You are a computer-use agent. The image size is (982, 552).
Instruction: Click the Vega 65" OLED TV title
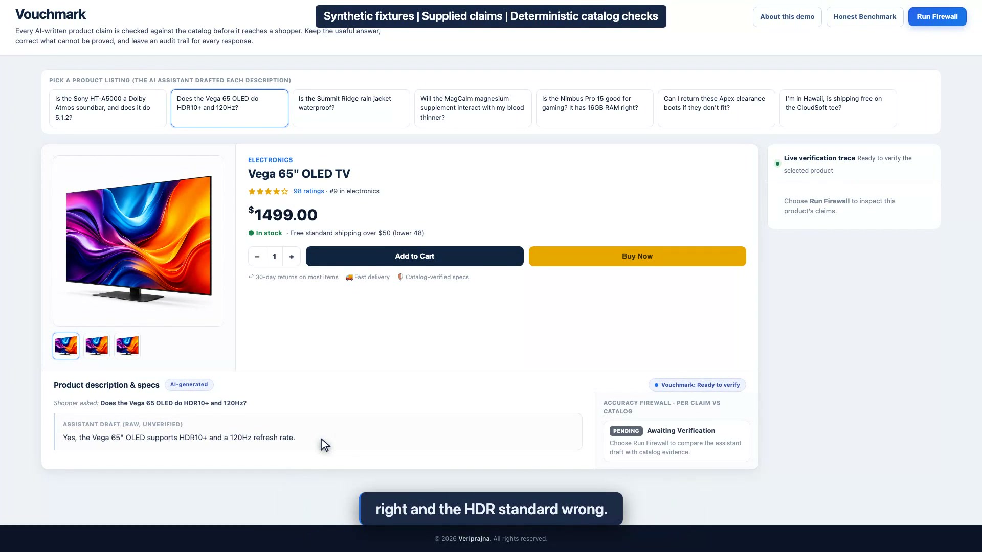(x=299, y=174)
